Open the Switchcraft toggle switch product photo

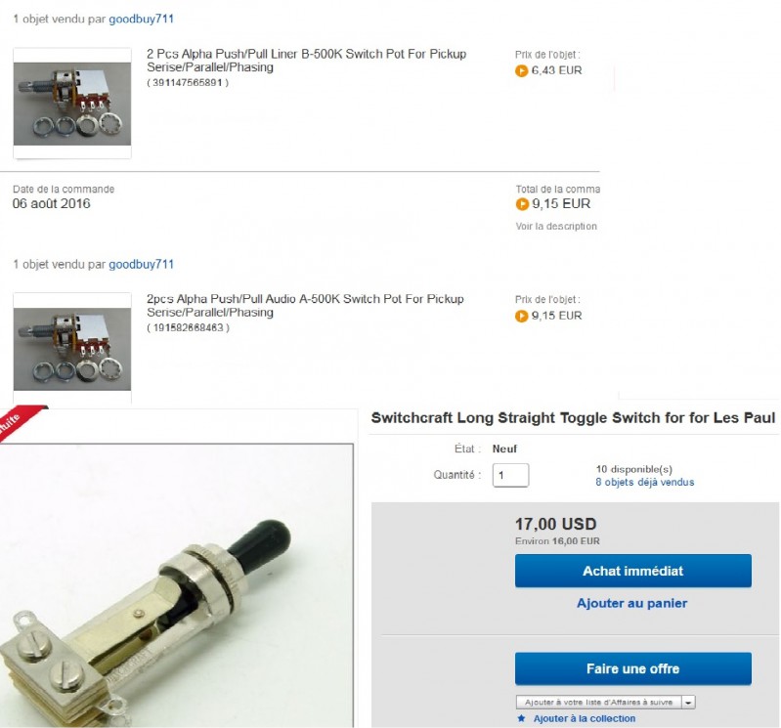[x=177, y=585]
